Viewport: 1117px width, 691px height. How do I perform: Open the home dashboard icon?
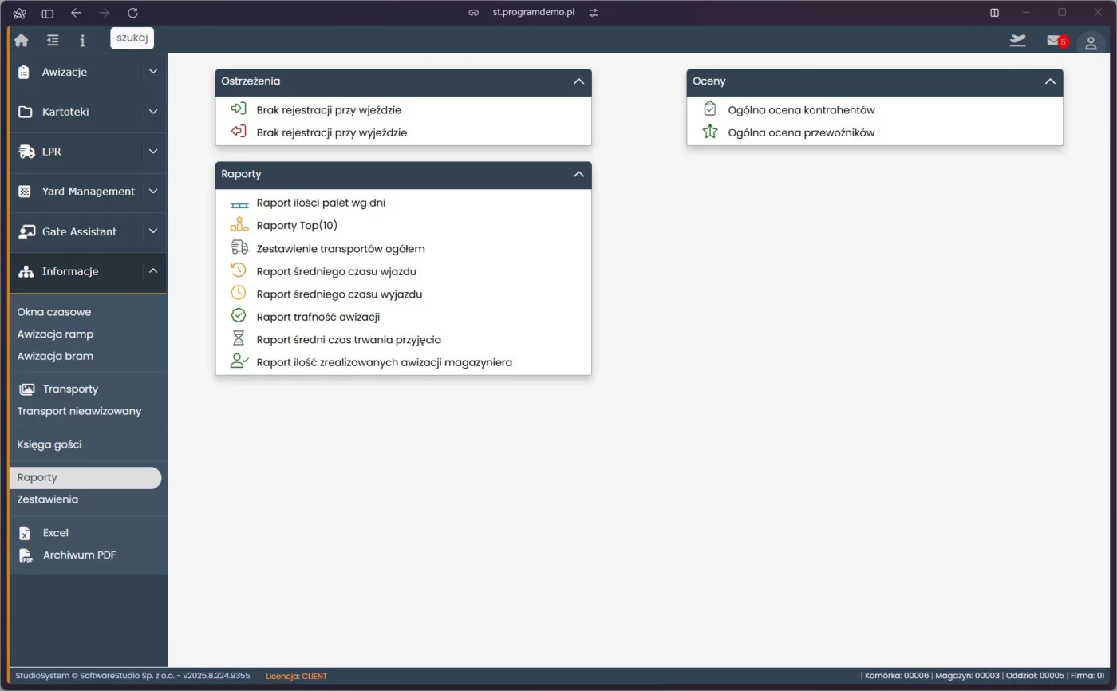[x=21, y=39]
